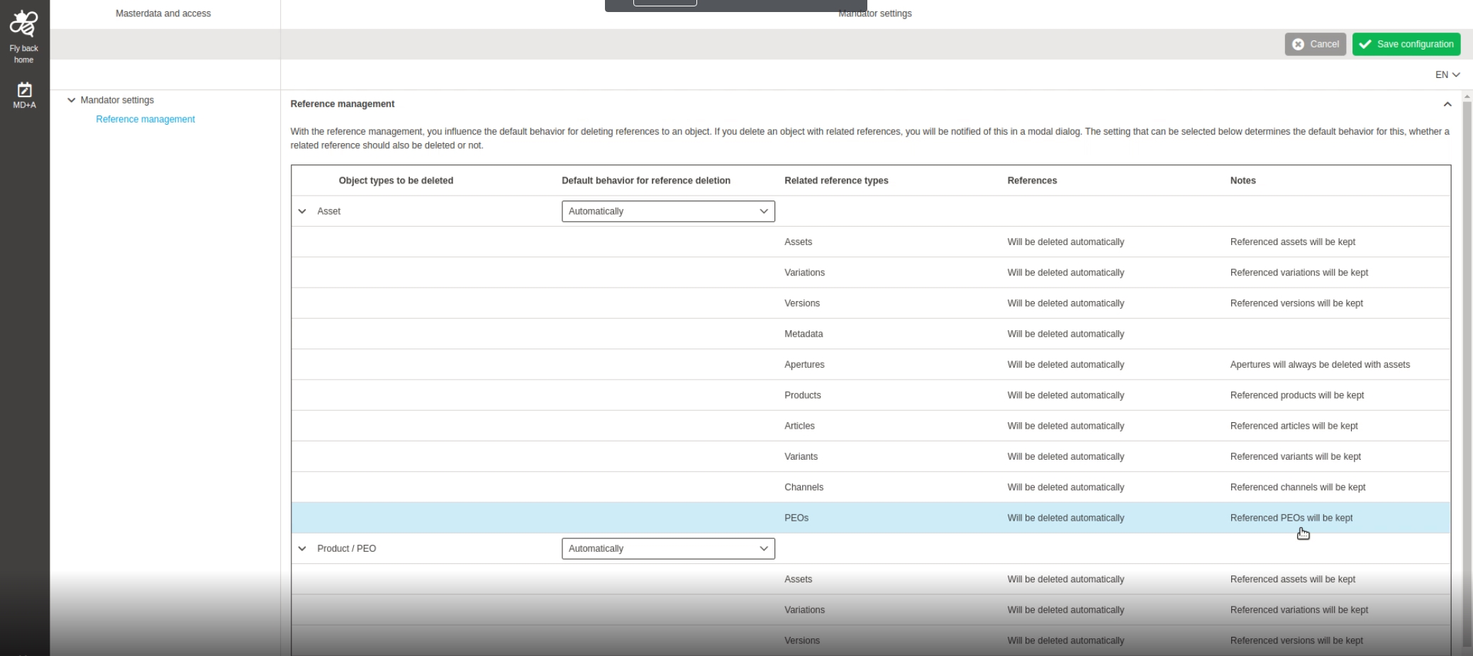Click the Asset object type label
The height and width of the screenshot is (656, 1473).
pos(328,211)
